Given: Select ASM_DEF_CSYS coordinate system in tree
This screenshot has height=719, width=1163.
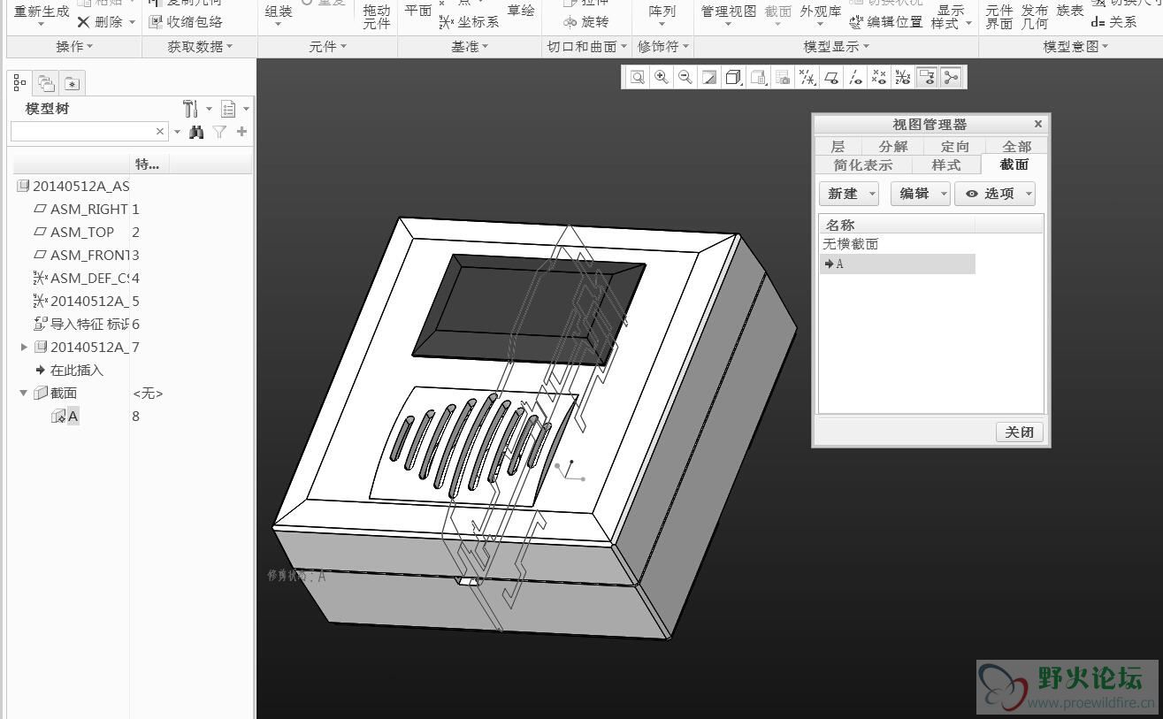Looking at the screenshot, I should (80, 278).
